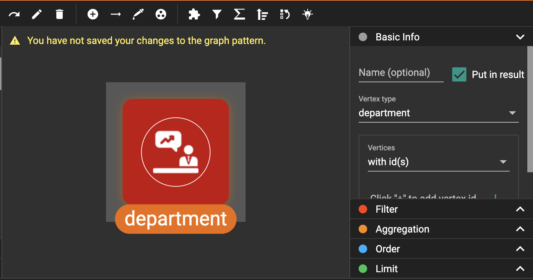533x280 pixels.
Task: Click the eyedropper pick tool icon
Action: pyautogui.click(x=138, y=15)
